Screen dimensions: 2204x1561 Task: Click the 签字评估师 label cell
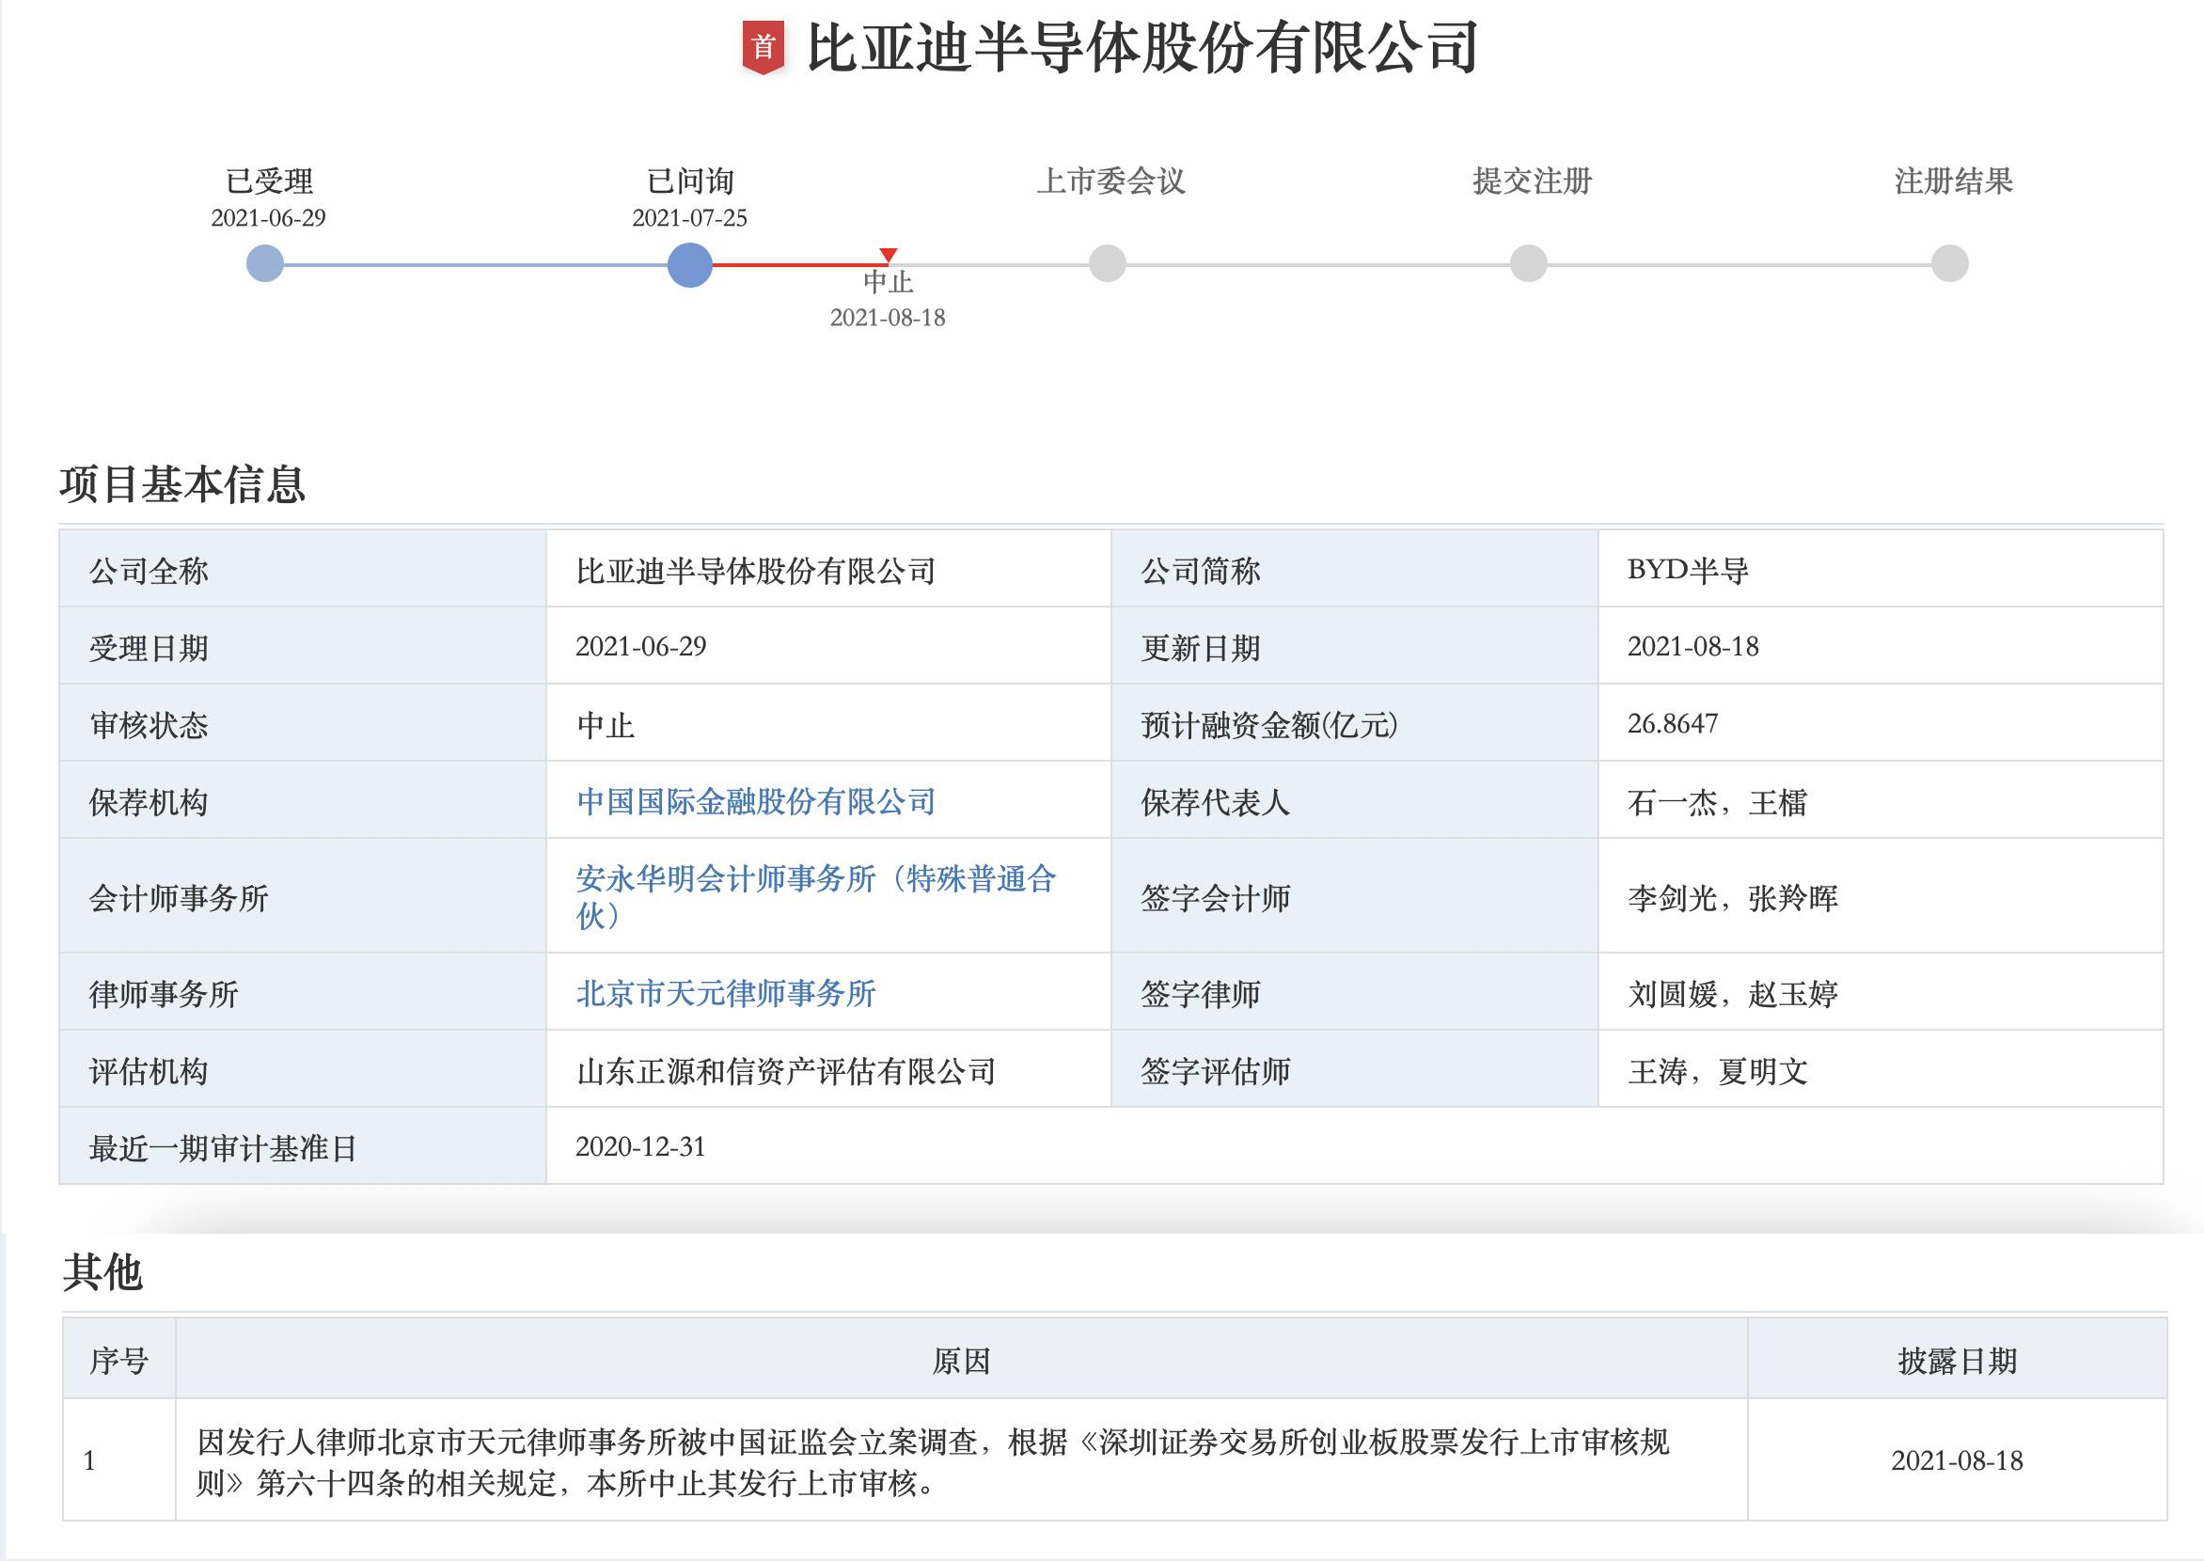[x=1355, y=1069]
